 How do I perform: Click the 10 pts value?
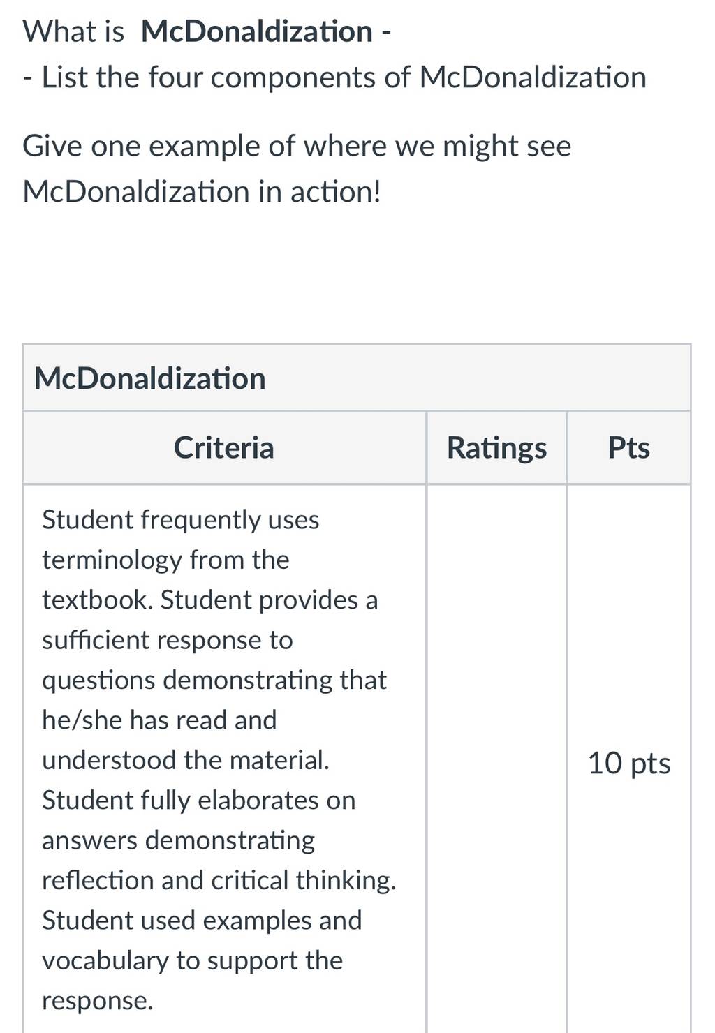click(628, 763)
